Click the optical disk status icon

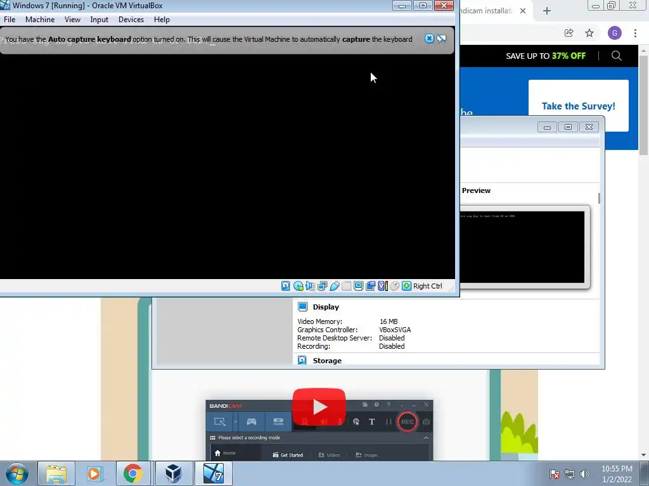click(298, 286)
